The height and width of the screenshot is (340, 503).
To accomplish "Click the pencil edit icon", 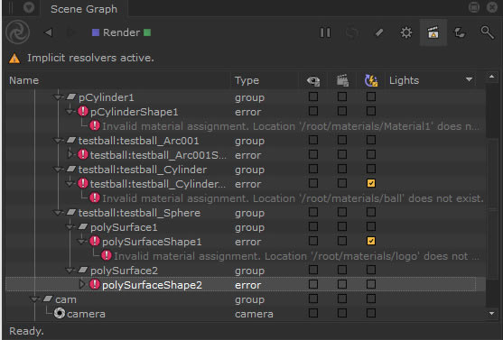I will pyautogui.click(x=379, y=32).
